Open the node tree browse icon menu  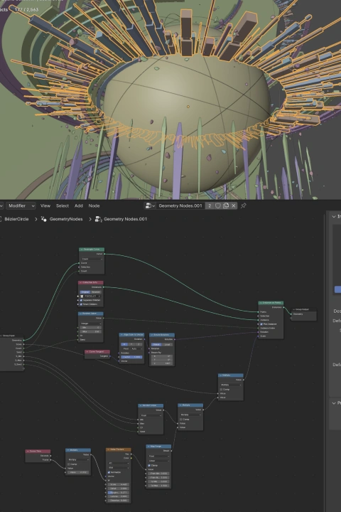(x=150, y=206)
